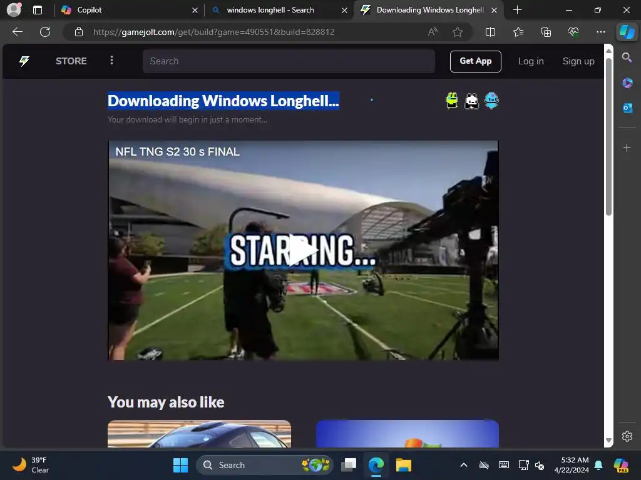This screenshot has width=641, height=480.
Task: Switch to the windows longhell - Search tab
Action: pos(278,10)
